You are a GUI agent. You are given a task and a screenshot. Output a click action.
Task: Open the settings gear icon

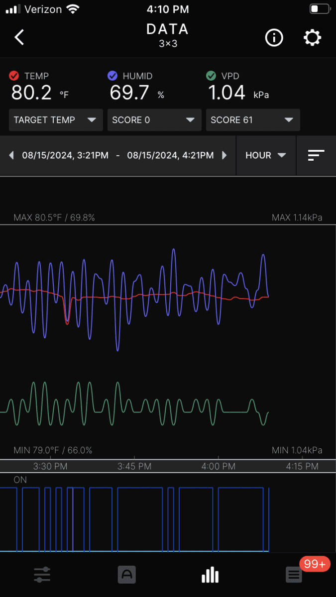tap(312, 38)
